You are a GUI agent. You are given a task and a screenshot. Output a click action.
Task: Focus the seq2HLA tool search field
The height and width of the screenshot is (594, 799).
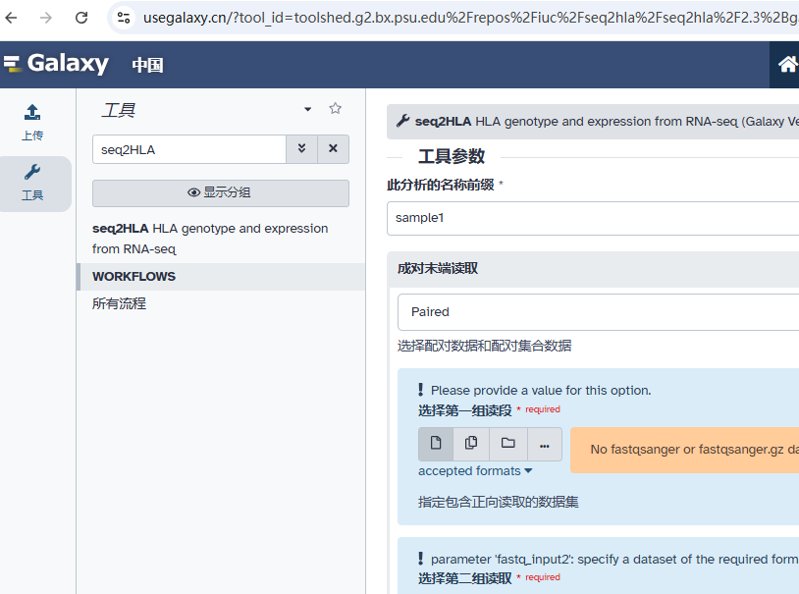[189, 149]
